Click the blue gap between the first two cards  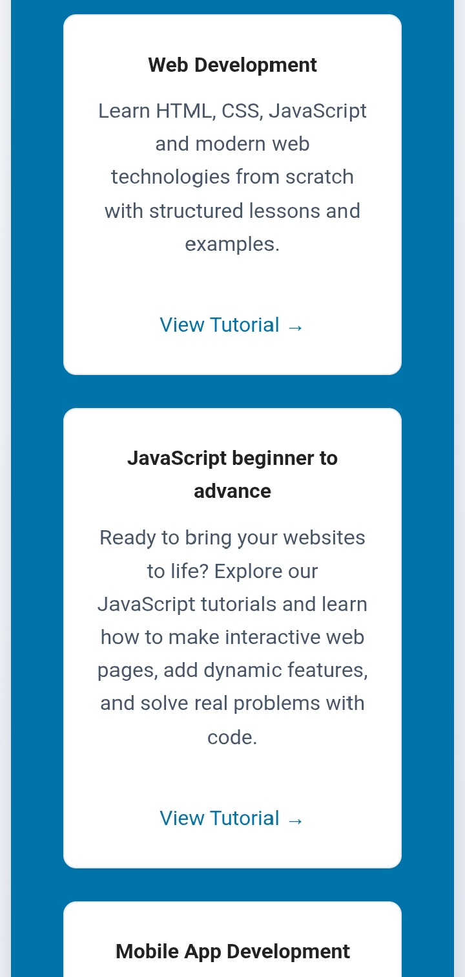coord(232,391)
